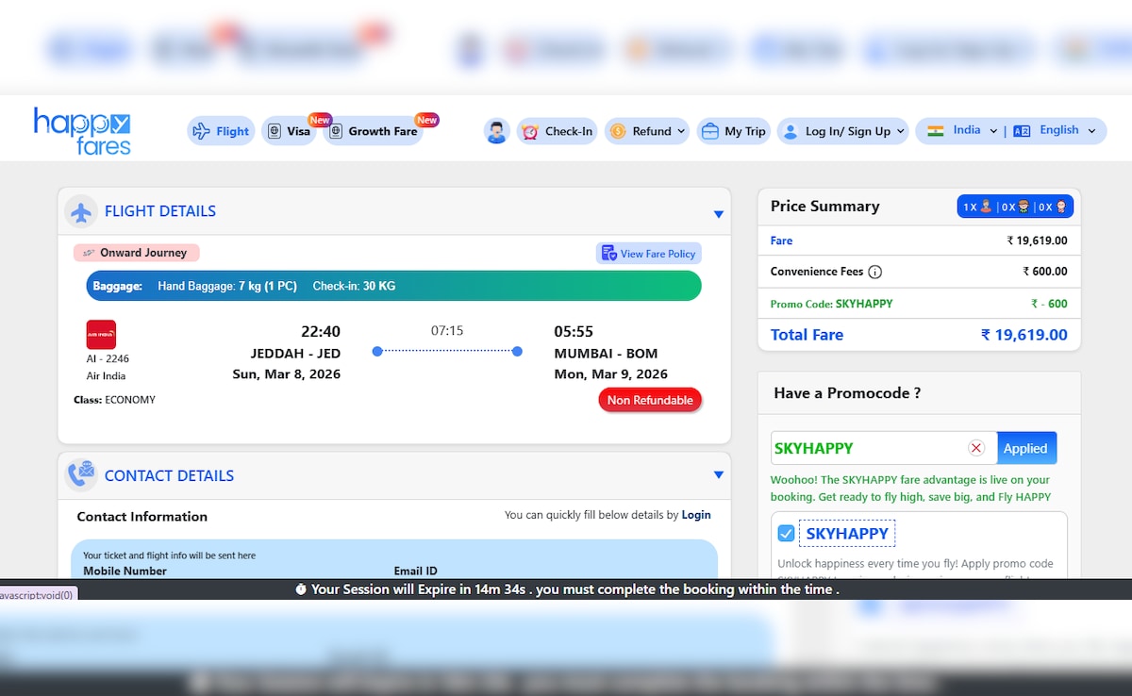Screen dimensions: 1132x696
Task: Open the India country dropdown
Action: 962,131
